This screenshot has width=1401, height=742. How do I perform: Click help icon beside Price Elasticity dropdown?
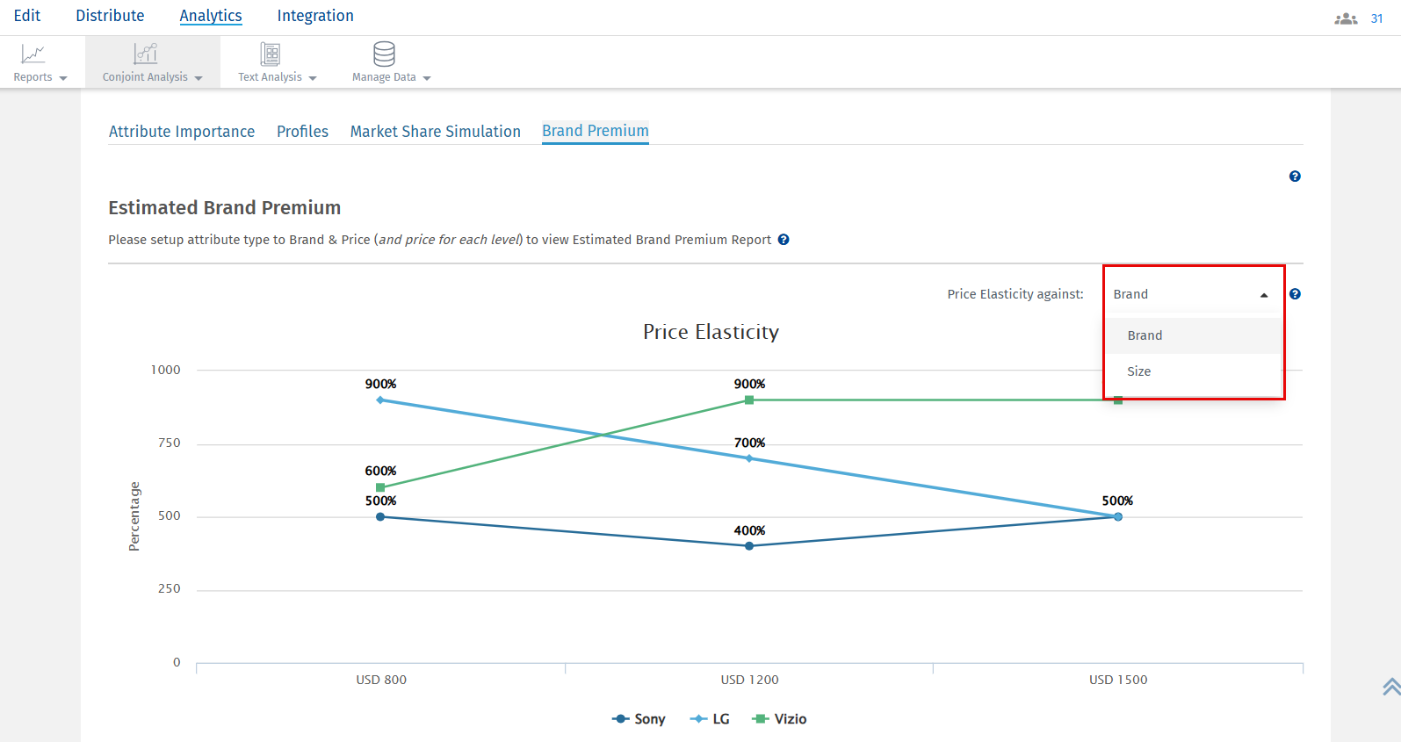click(1295, 294)
